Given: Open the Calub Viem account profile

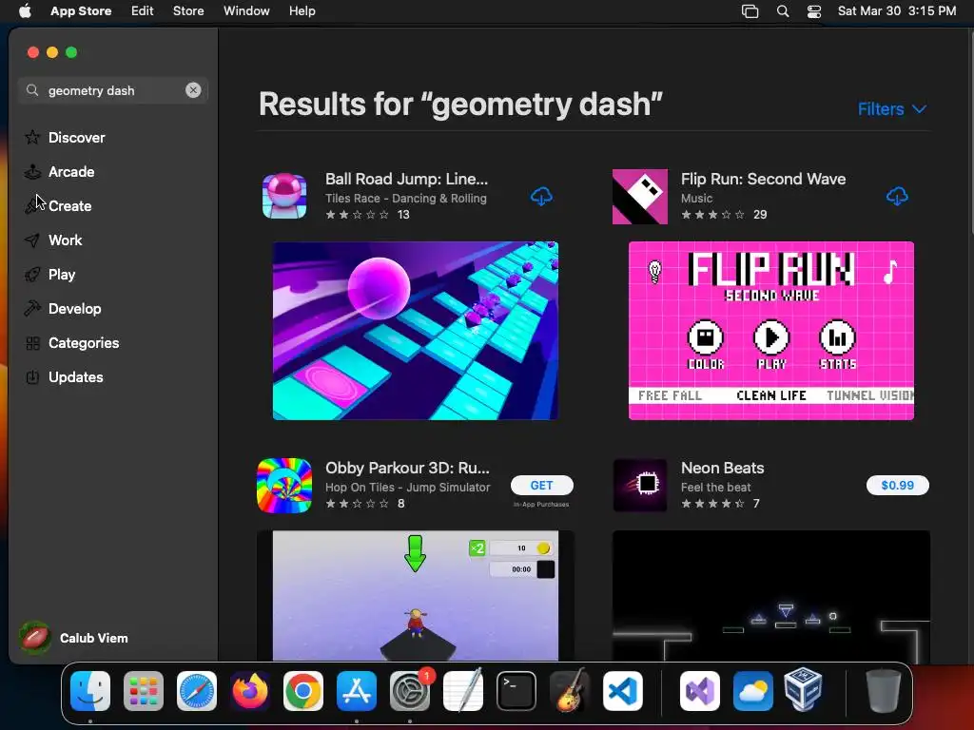Looking at the screenshot, I should pos(74,638).
